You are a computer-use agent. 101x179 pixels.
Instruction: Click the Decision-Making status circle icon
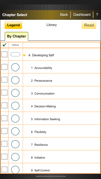(15, 106)
